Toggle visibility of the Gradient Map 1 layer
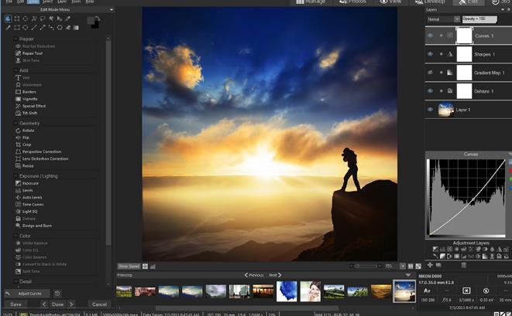Image resolution: width=512 pixels, height=316 pixels. tap(430, 73)
